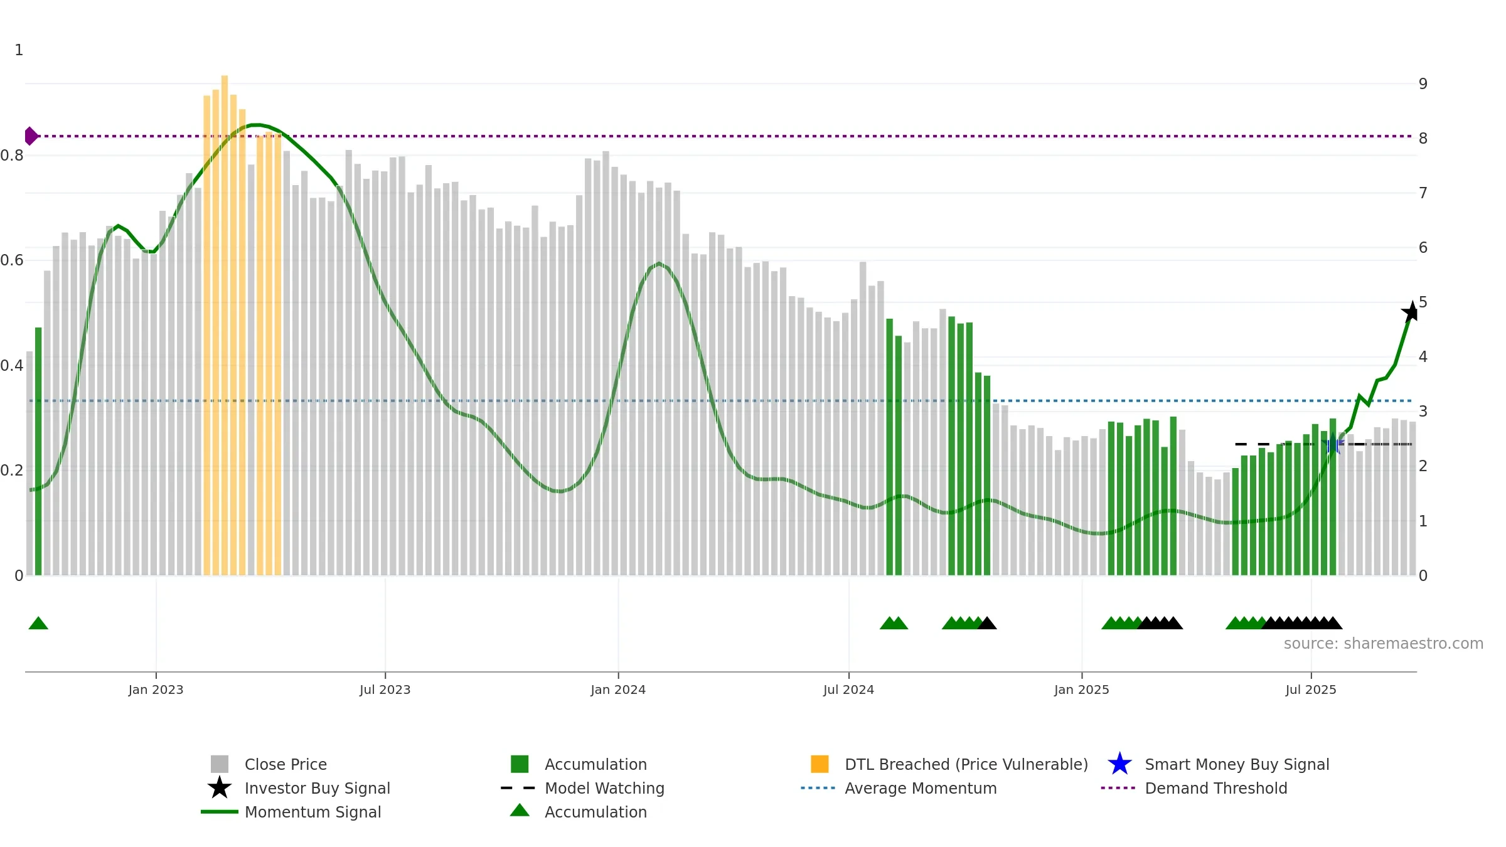Screen dimensions: 1506x847
Task: Click the Jul 2023 axis label
Action: pos(385,690)
